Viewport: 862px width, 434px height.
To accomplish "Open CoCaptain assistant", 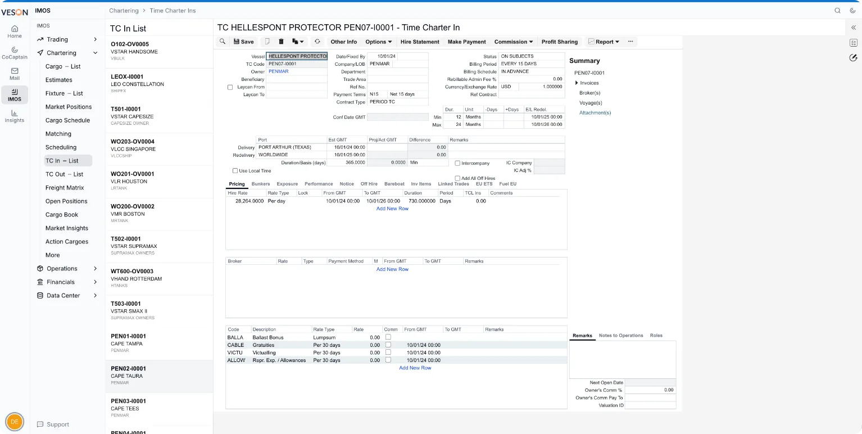I will pyautogui.click(x=15, y=53).
